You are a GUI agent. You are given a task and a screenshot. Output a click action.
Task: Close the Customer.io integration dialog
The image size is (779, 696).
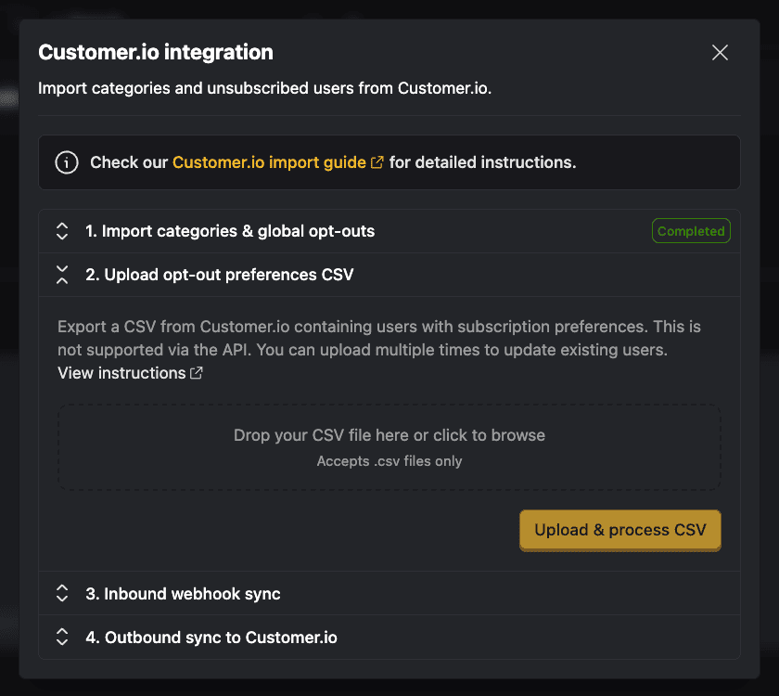(720, 52)
